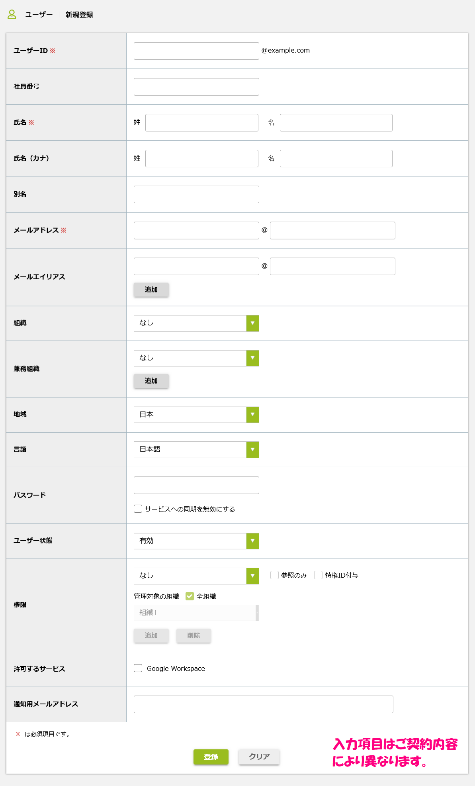Open the 組織 dropdown
This screenshot has height=786, width=475.
tap(196, 323)
